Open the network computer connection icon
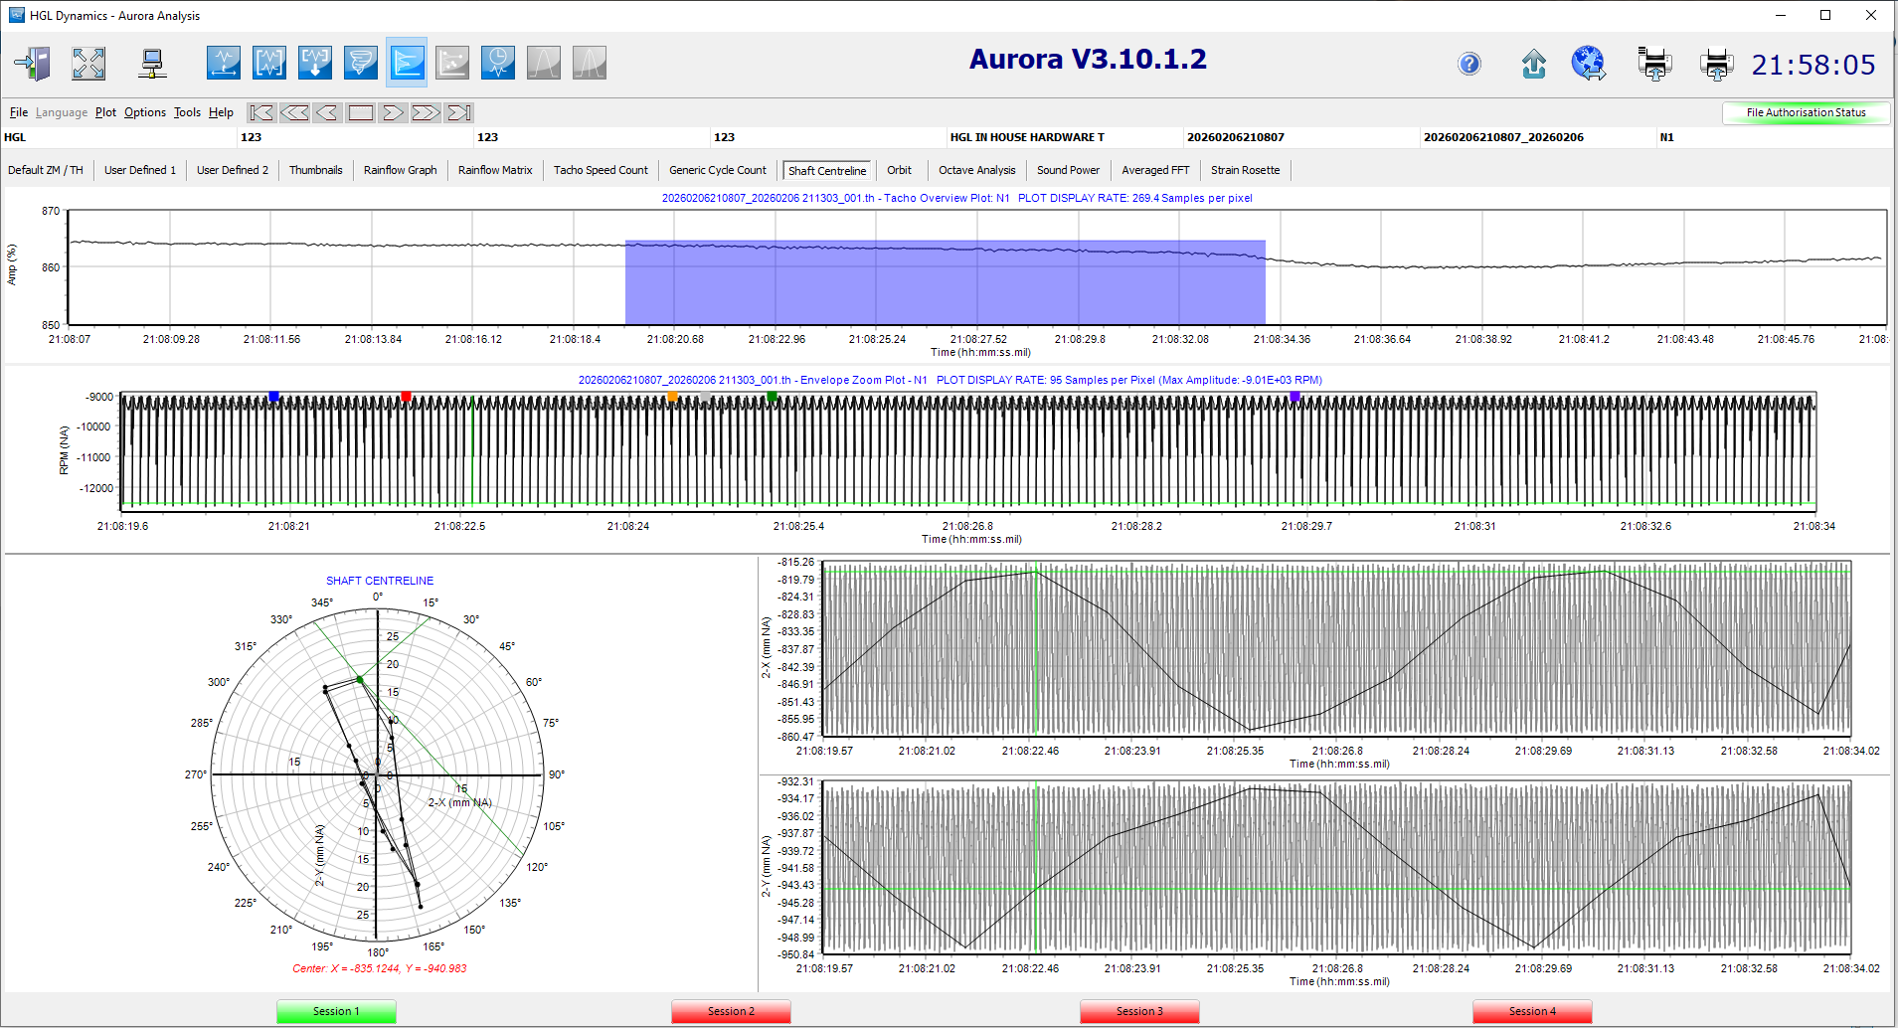Screen dimensions: 1898x1028 [x=151, y=64]
